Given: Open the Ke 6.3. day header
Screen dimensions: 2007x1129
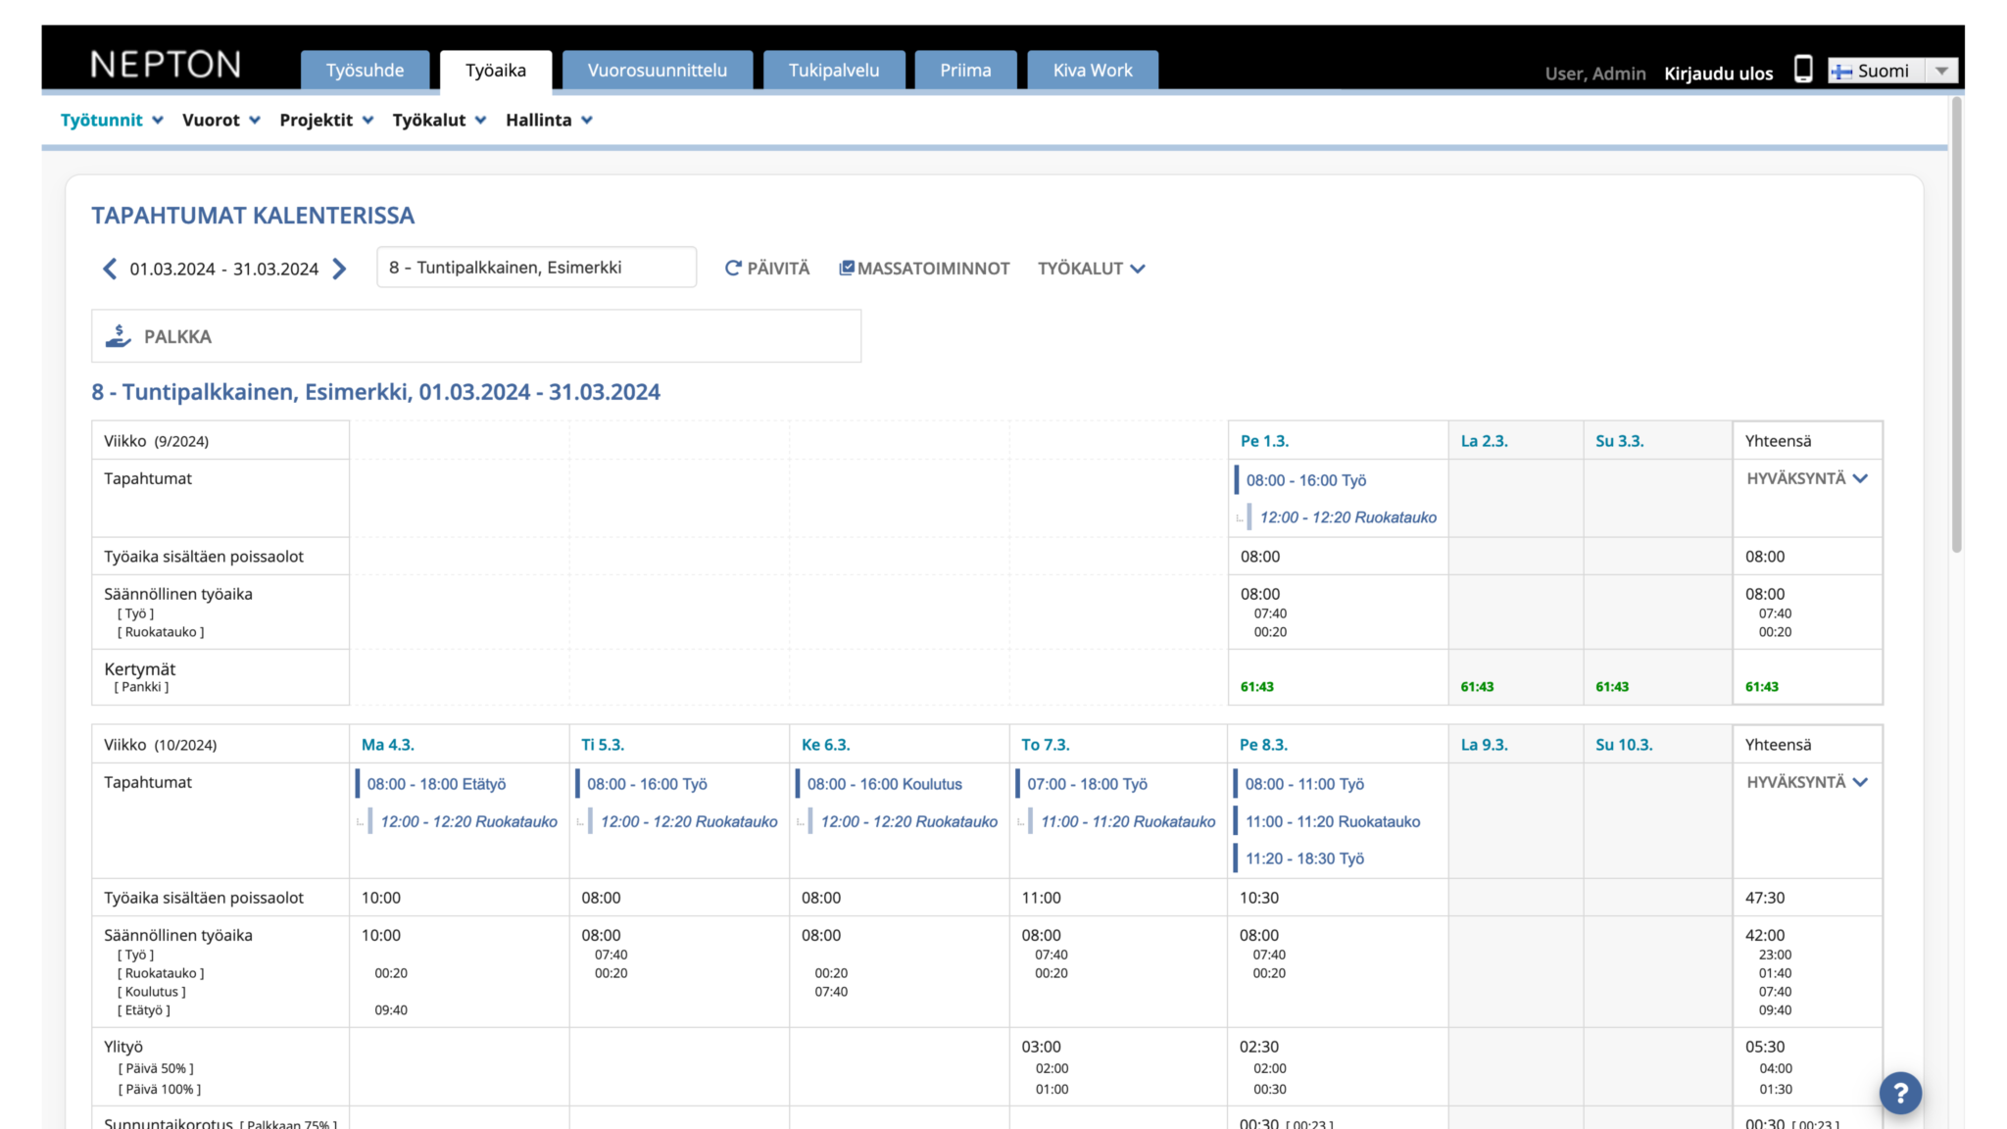Looking at the screenshot, I should pyautogui.click(x=825, y=745).
